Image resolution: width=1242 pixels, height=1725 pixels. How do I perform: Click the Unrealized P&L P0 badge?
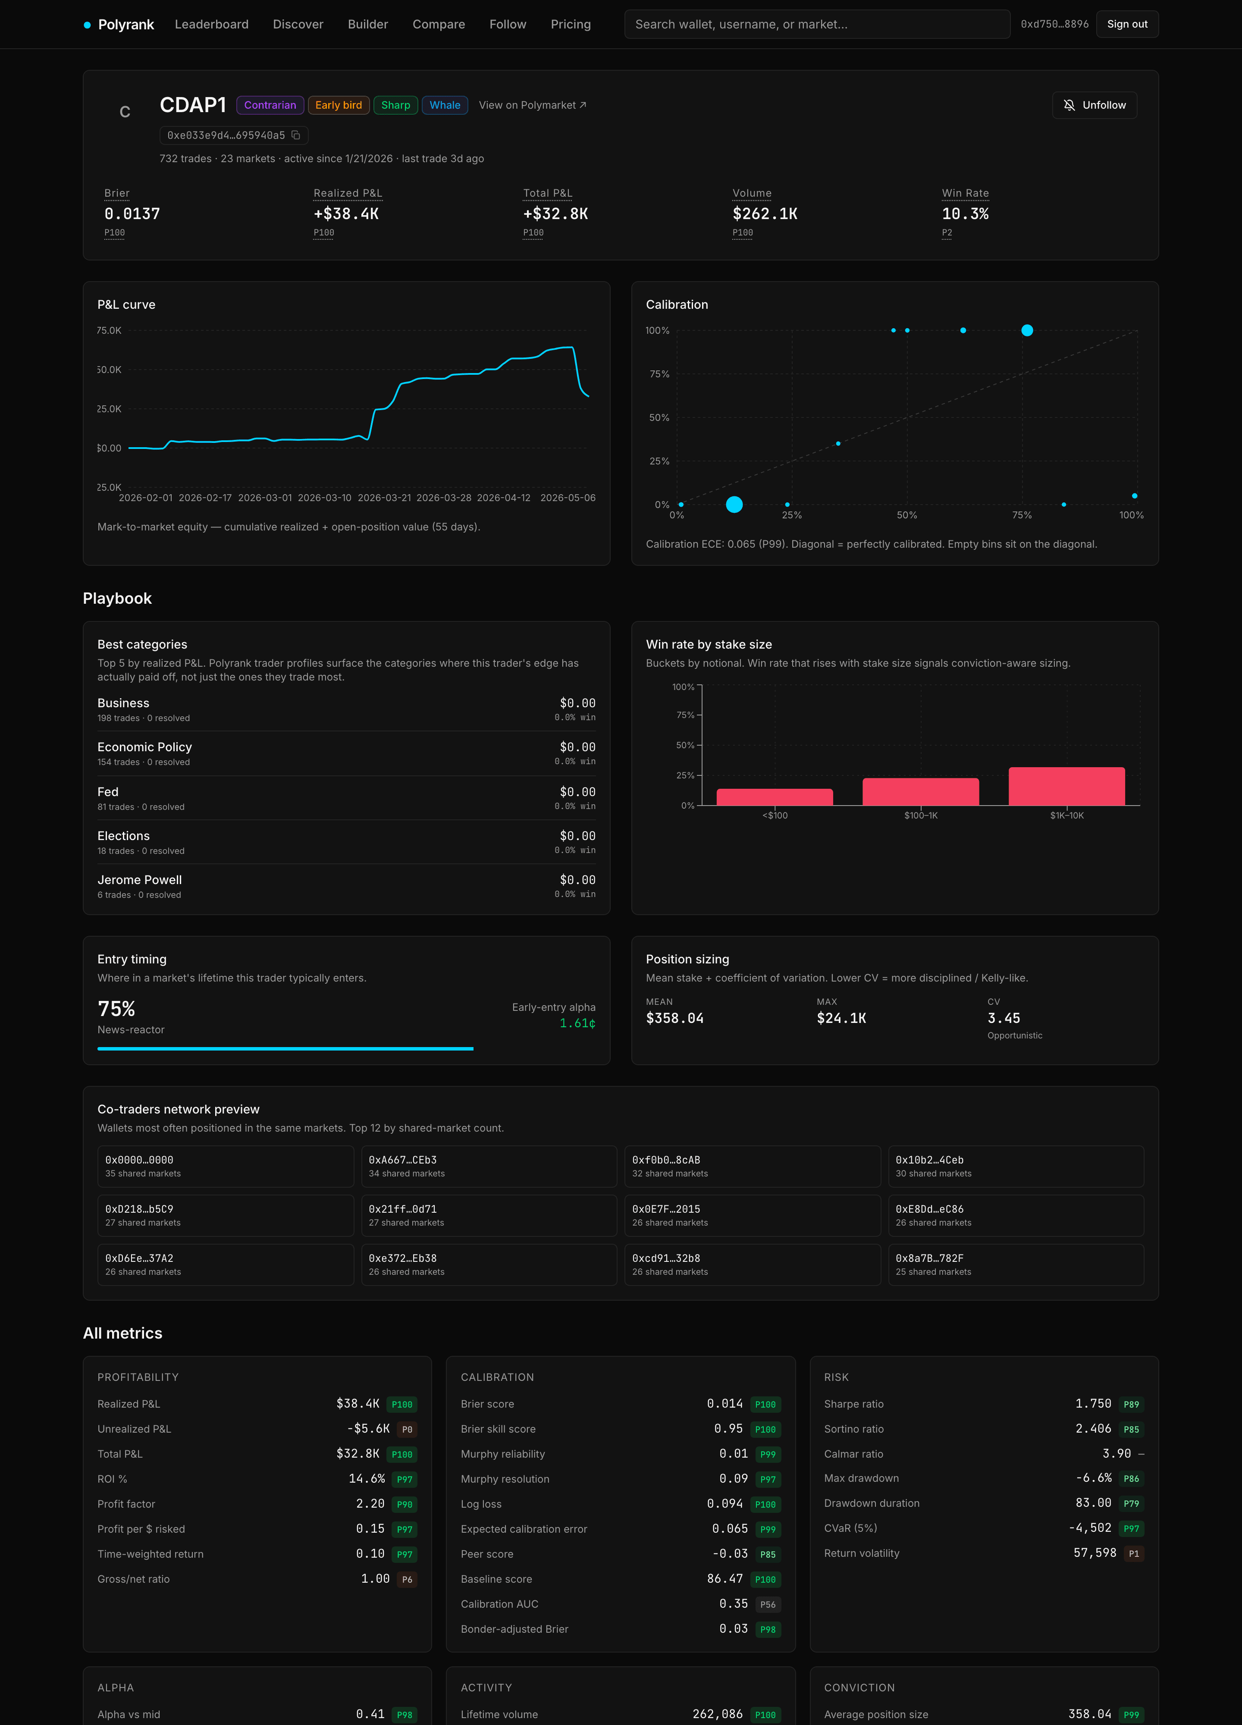[x=407, y=1429]
